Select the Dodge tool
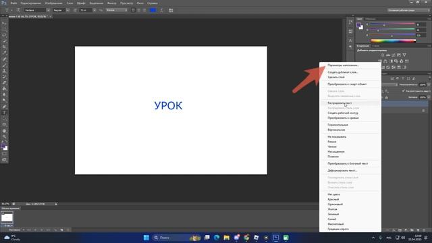 click(x=4, y=101)
